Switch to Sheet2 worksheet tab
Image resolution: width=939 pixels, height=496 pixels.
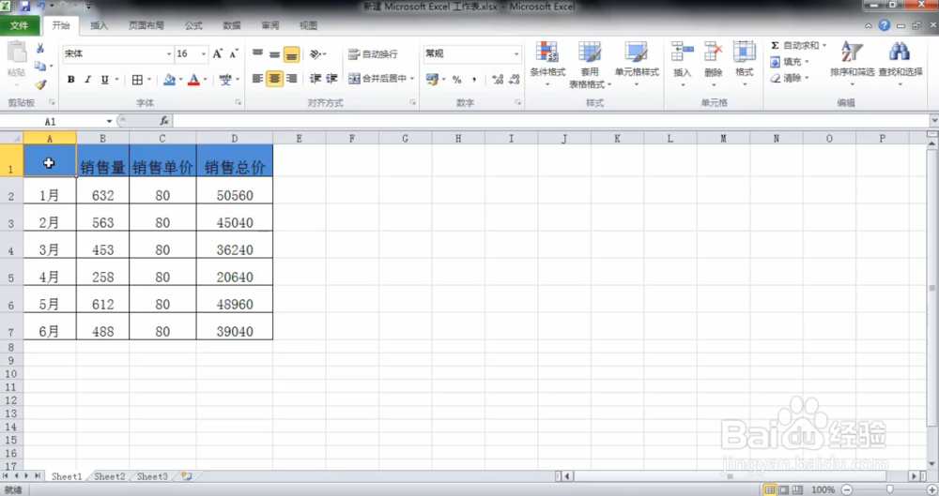[x=110, y=477]
